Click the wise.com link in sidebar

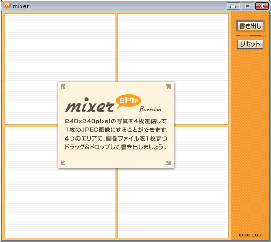250,235
